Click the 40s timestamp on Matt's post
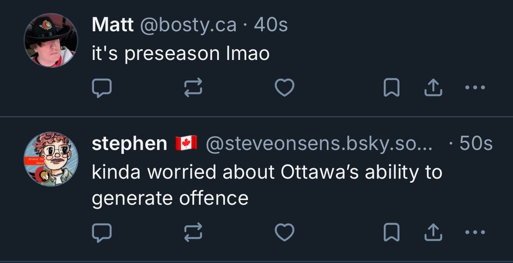 pyautogui.click(x=271, y=25)
